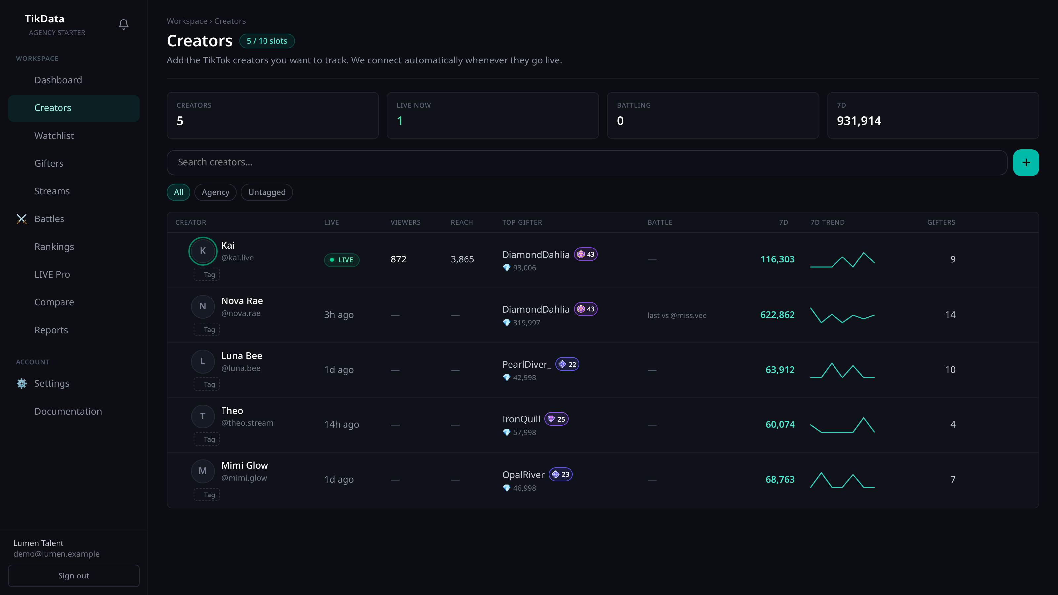Click the diamond icon next to 42,998
Screen dimensions: 1058x595
(507, 378)
